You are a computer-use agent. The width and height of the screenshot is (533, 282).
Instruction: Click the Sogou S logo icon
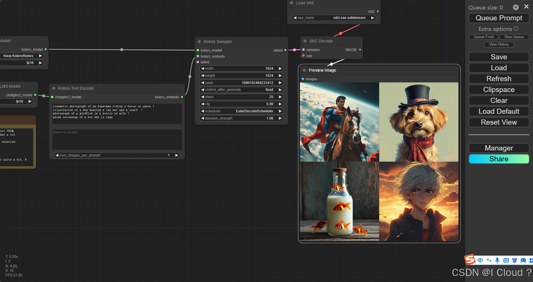[470, 260]
